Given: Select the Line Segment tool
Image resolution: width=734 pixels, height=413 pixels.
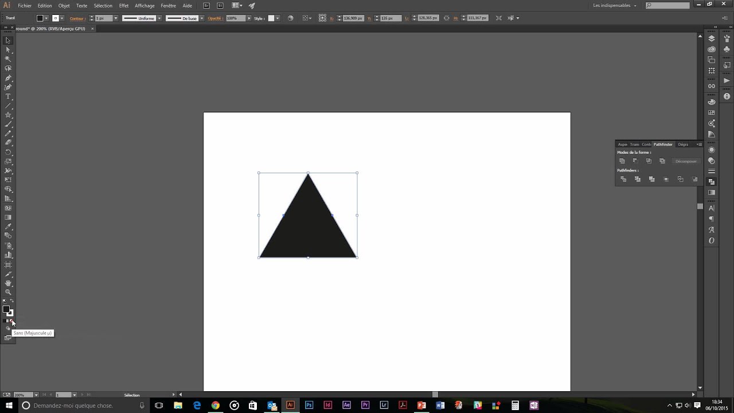Looking at the screenshot, I should [x=8, y=106].
